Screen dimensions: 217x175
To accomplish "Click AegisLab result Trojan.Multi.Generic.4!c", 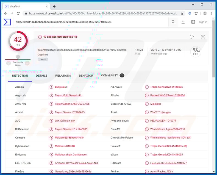I will click(x=68, y=95).
